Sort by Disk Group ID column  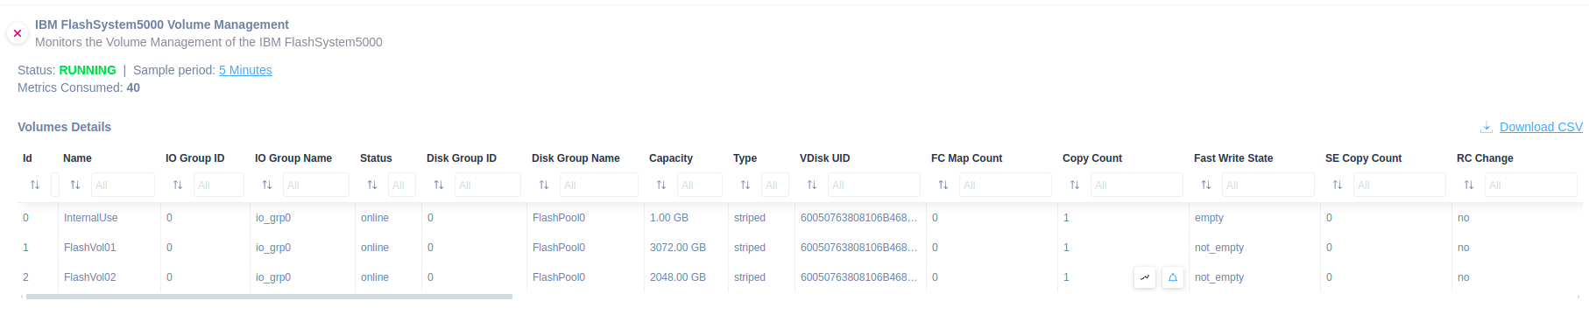439,185
